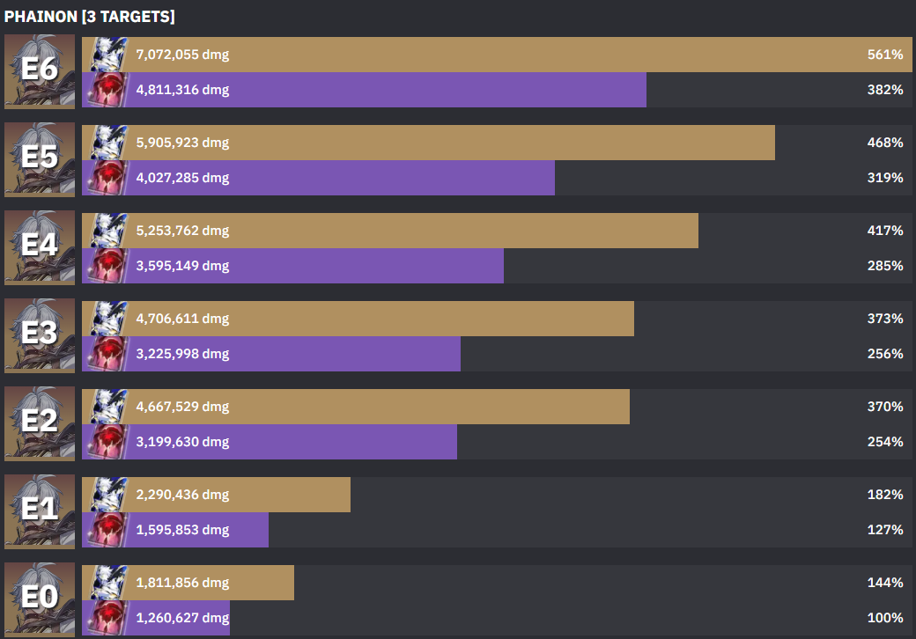Click the E1 Phainon portrait thumbnail

click(40, 512)
